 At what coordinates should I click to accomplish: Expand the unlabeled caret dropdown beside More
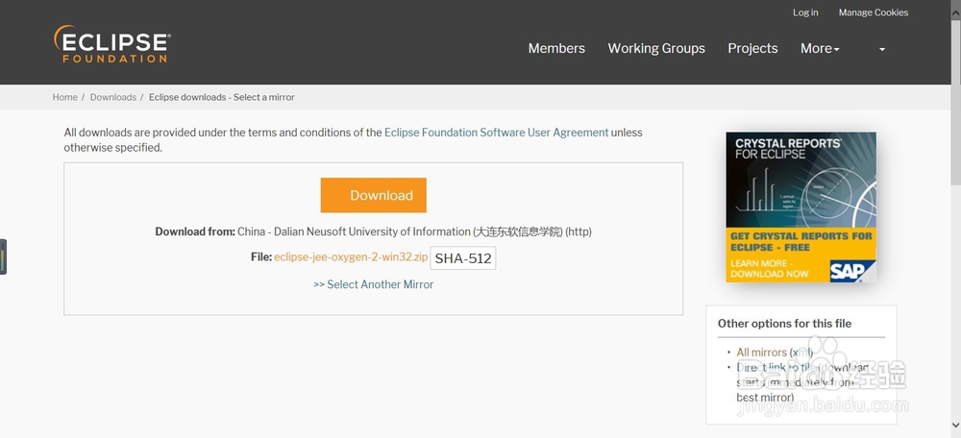[882, 49]
